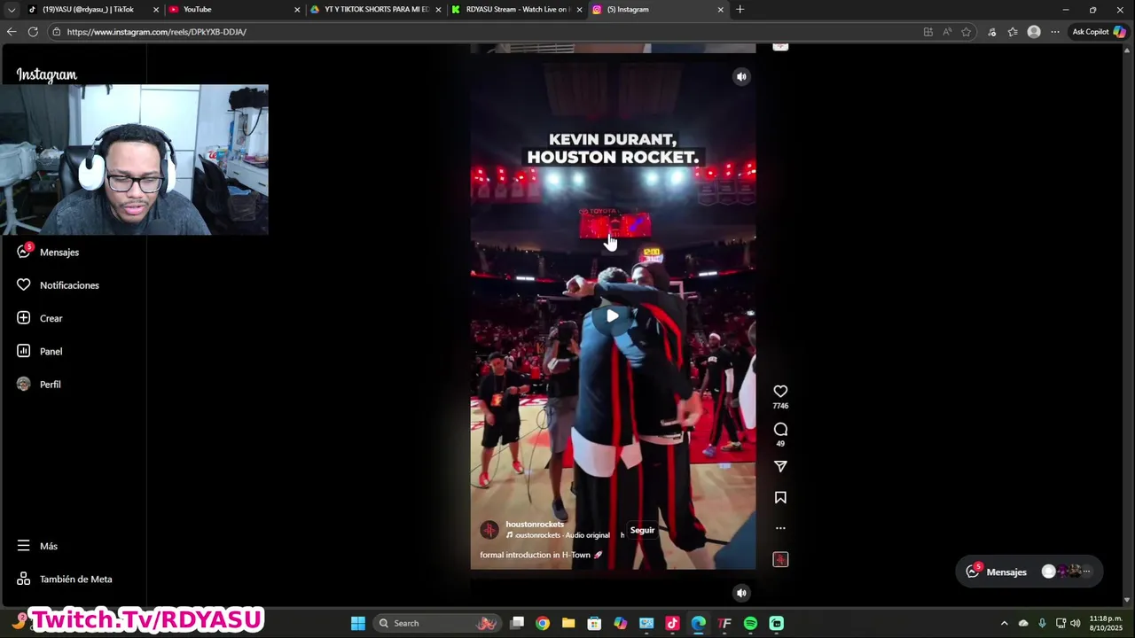The width and height of the screenshot is (1135, 638).
Task: Open the clock showing 11:18 p.m.
Action: [1106, 623]
